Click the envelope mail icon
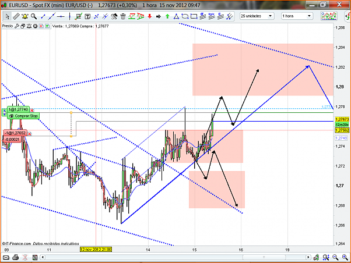 coord(6,257)
